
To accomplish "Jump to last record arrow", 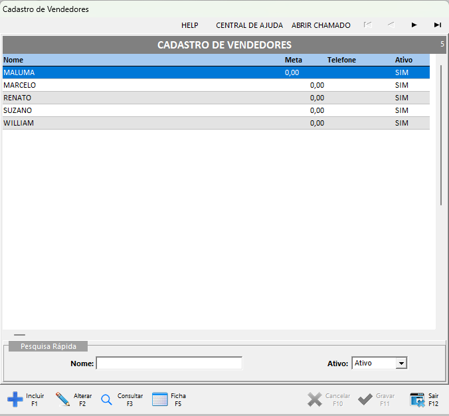I will [438, 25].
